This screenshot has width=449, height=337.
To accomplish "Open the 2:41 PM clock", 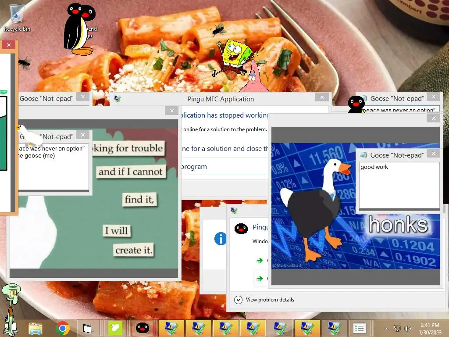I will click(430, 328).
